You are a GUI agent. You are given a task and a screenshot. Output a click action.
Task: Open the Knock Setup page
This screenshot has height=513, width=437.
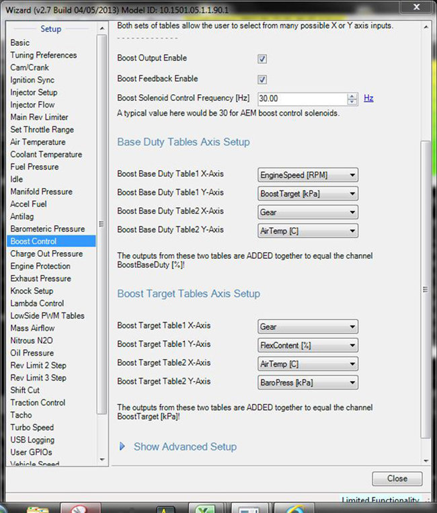[x=32, y=291]
